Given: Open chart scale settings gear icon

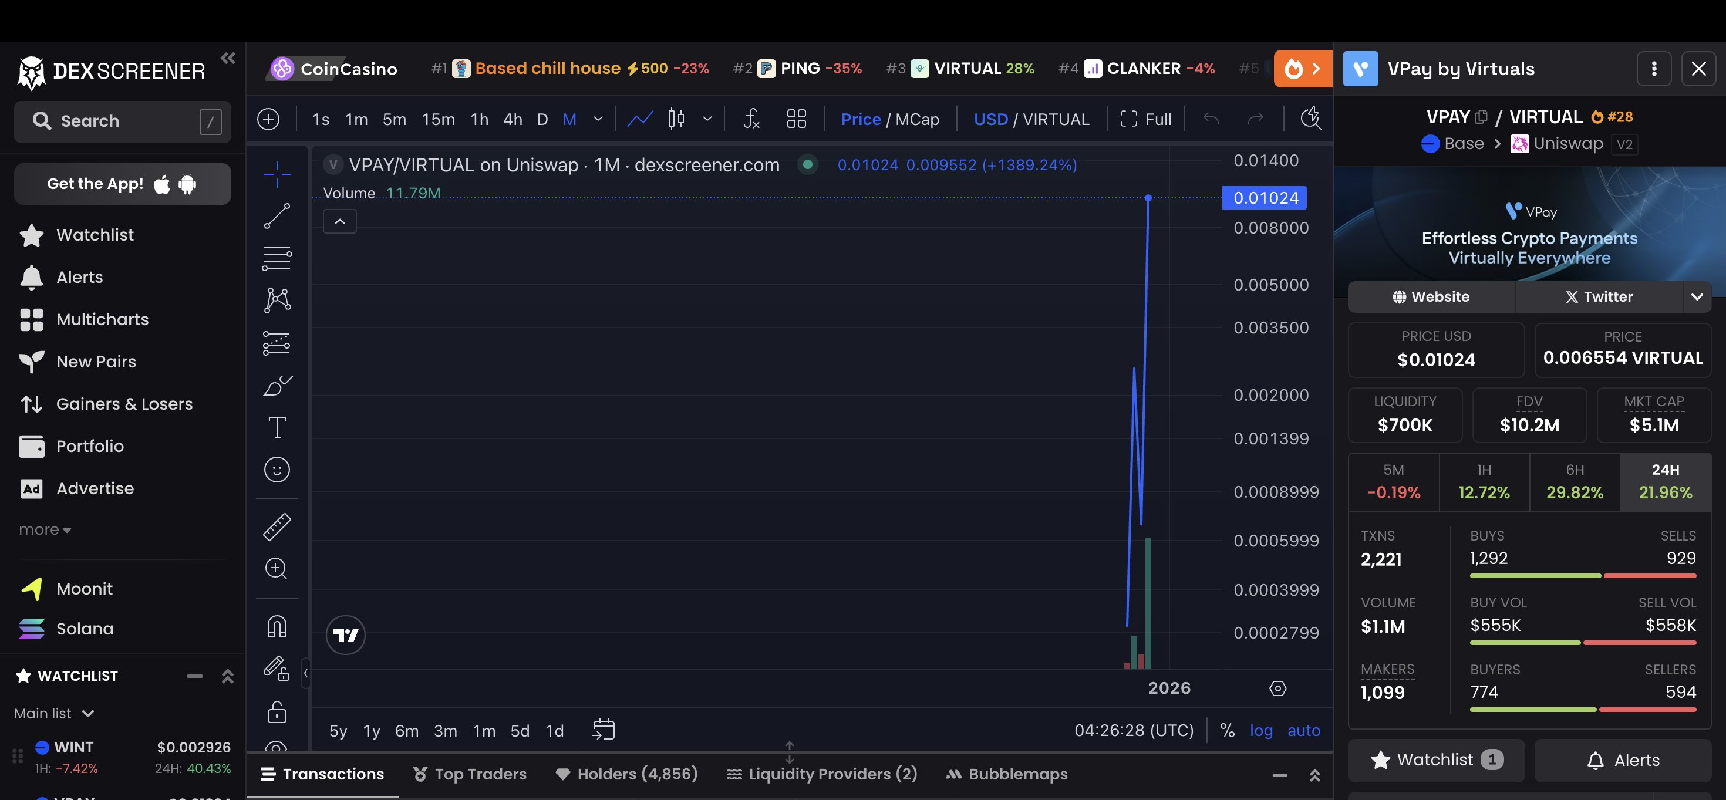Looking at the screenshot, I should tap(1277, 688).
